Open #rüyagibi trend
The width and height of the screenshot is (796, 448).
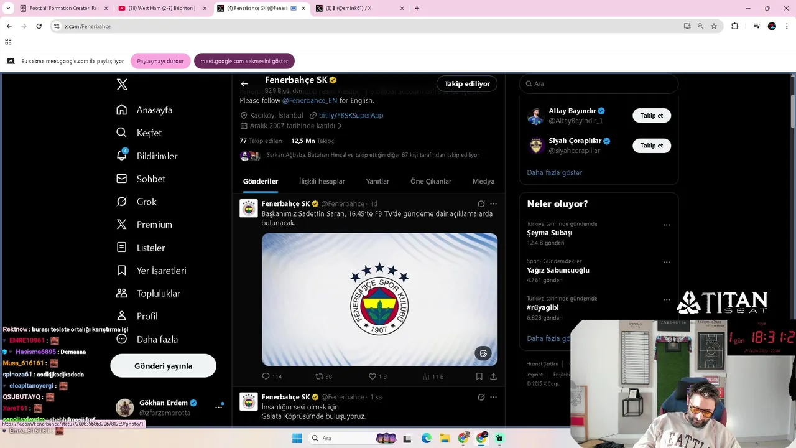pyautogui.click(x=543, y=307)
